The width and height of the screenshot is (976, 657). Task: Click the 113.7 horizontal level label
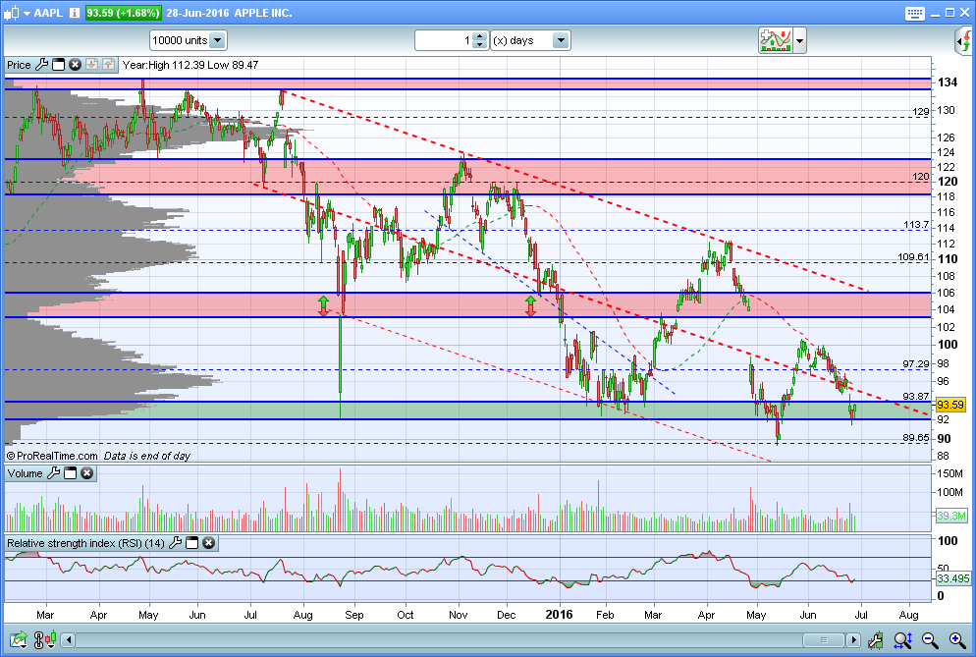pyautogui.click(x=916, y=225)
